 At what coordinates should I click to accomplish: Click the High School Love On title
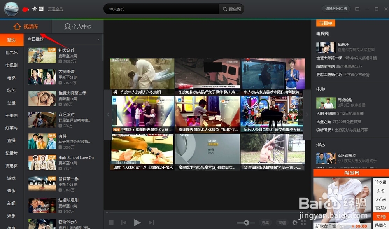tap(76, 157)
